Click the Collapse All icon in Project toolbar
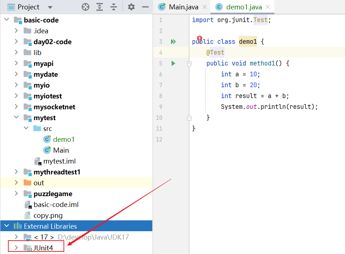Screen dimensions: 345x254 [x=114, y=7]
